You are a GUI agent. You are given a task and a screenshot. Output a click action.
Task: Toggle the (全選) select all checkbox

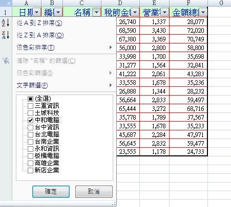(30, 99)
